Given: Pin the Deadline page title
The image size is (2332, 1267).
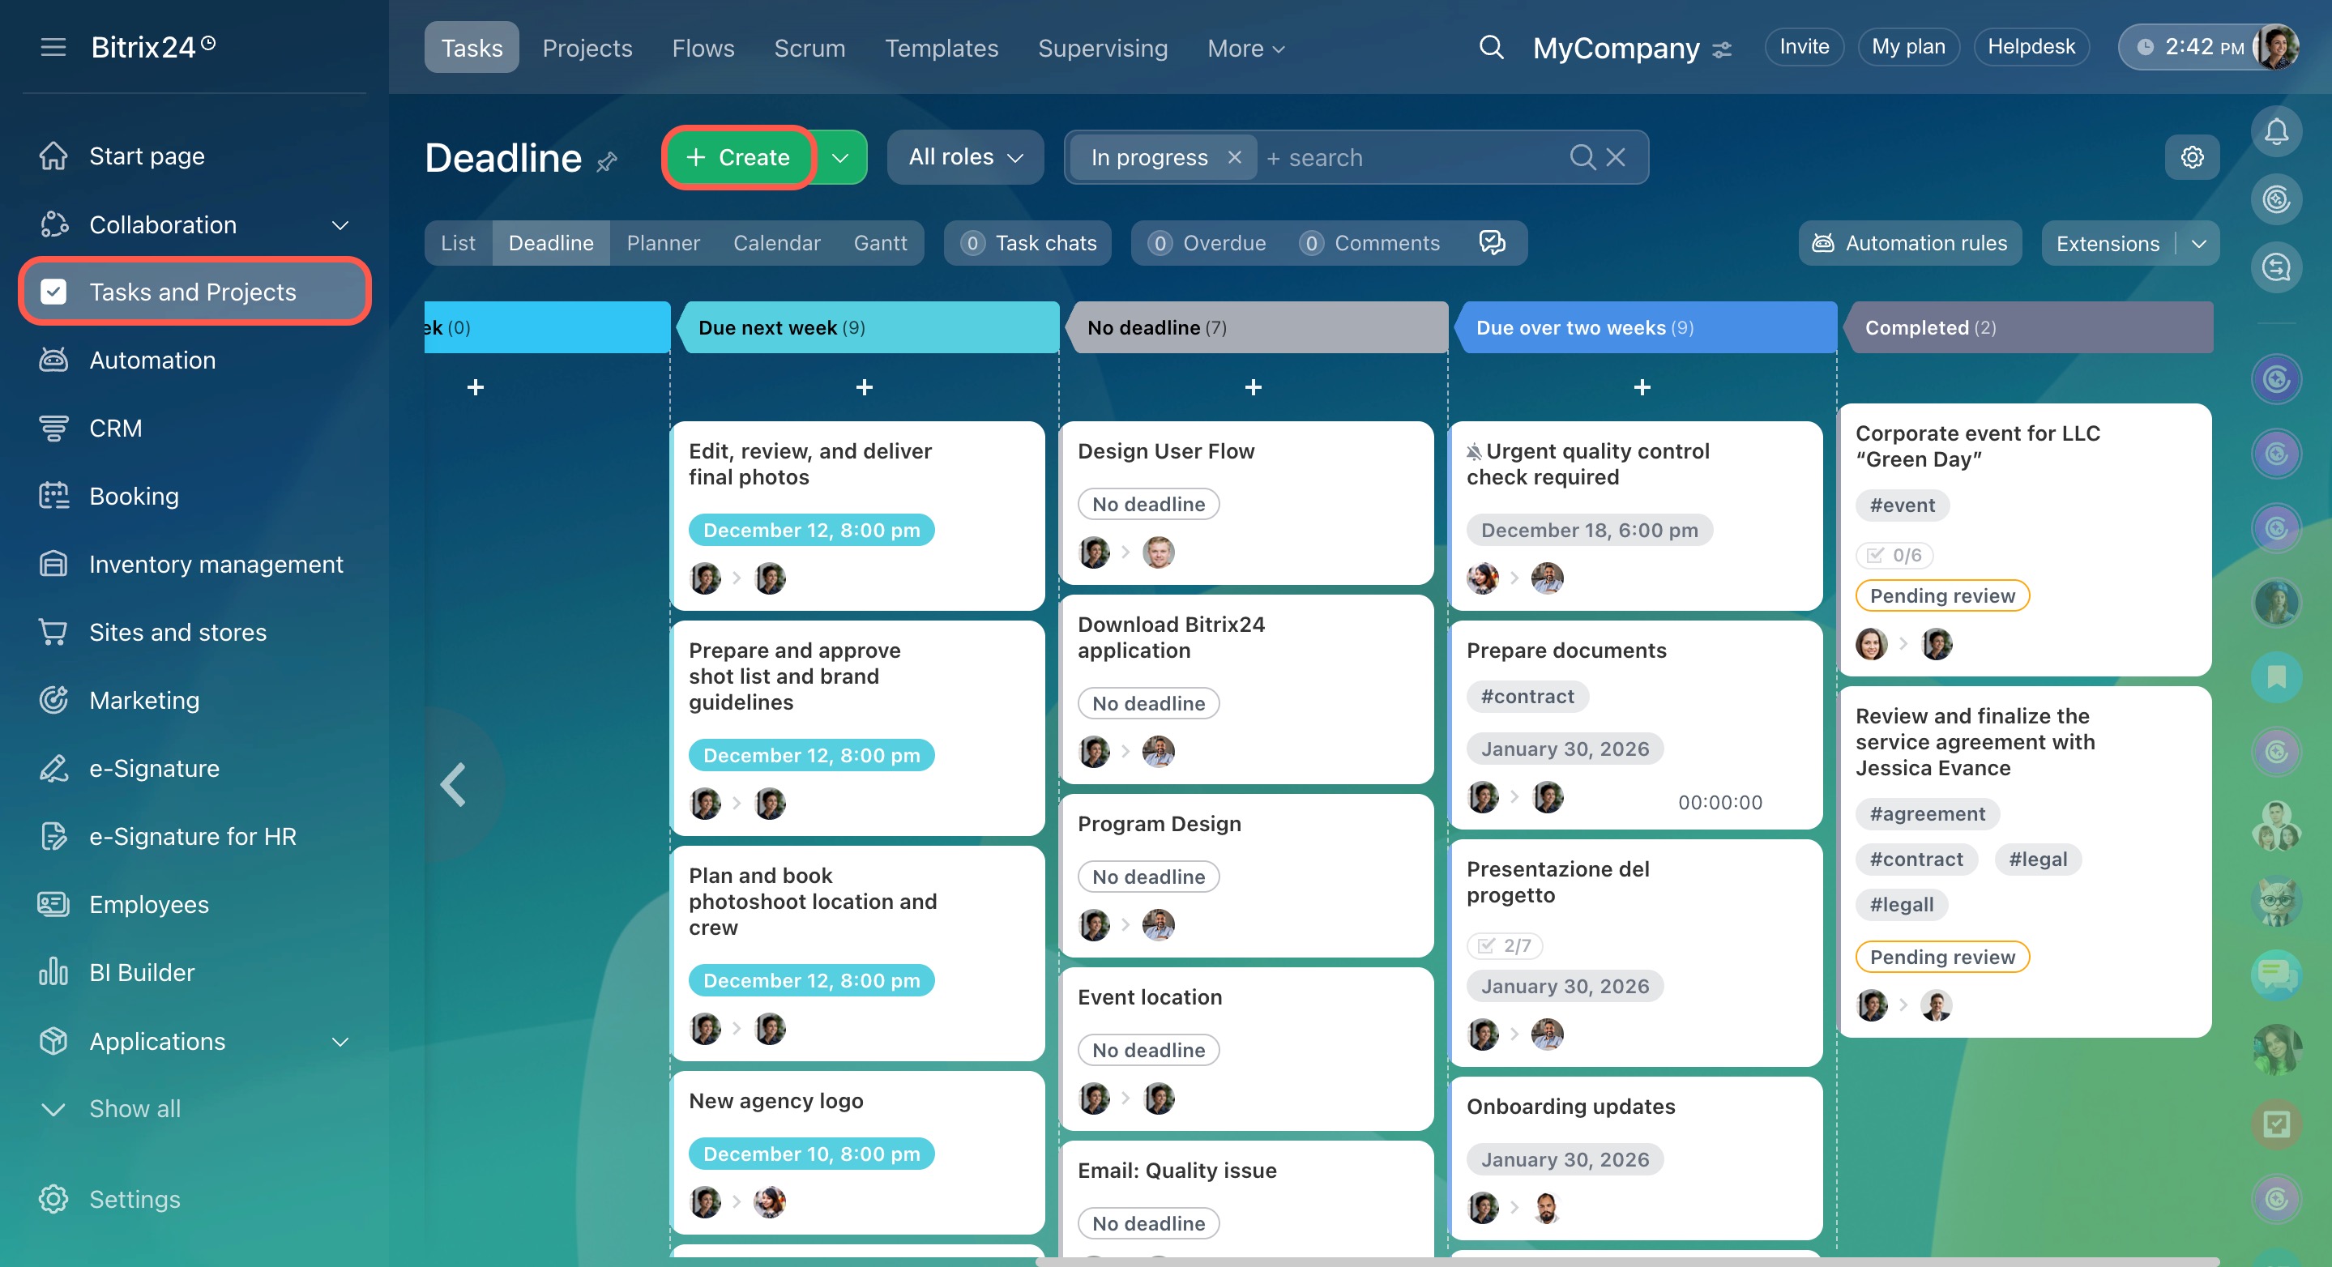Looking at the screenshot, I should pyautogui.click(x=607, y=162).
